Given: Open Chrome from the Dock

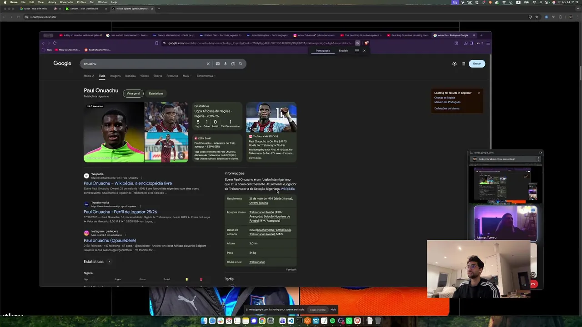Looking at the screenshot, I should click(262, 321).
